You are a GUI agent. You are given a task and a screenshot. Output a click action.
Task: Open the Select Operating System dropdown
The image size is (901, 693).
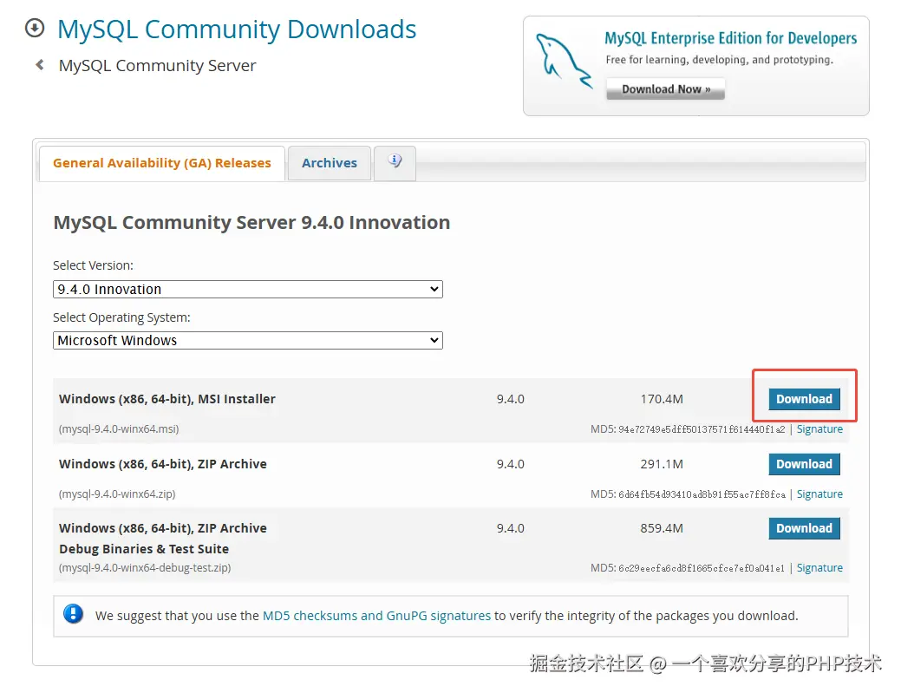click(248, 340)
